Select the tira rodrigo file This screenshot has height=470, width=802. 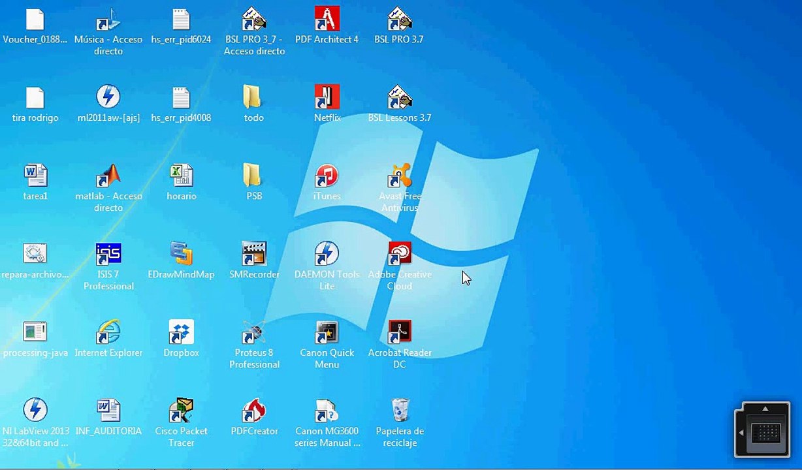coord(35,98)
